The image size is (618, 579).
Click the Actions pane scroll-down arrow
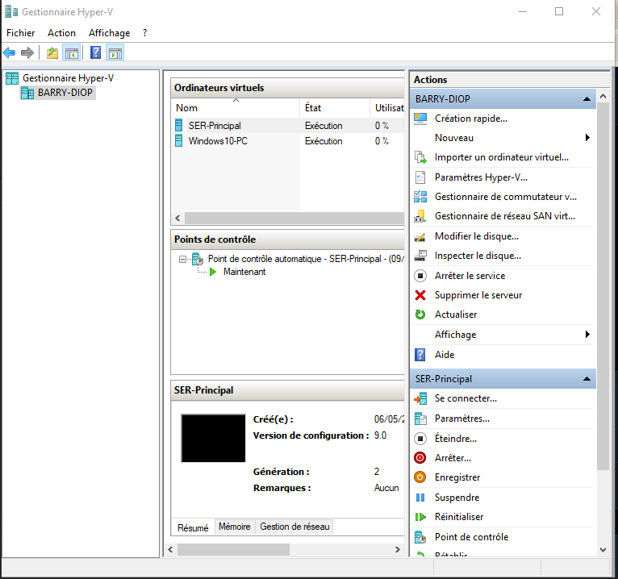(x=603, y=550)
